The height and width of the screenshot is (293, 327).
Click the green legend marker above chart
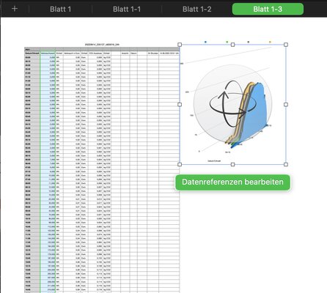tap(227, 42)
